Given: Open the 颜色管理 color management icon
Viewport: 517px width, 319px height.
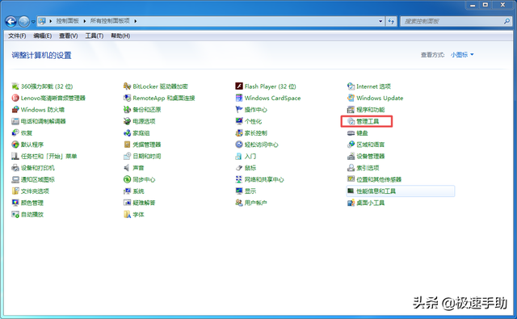Looking at the screenshot, I should [x=15, y=203].
